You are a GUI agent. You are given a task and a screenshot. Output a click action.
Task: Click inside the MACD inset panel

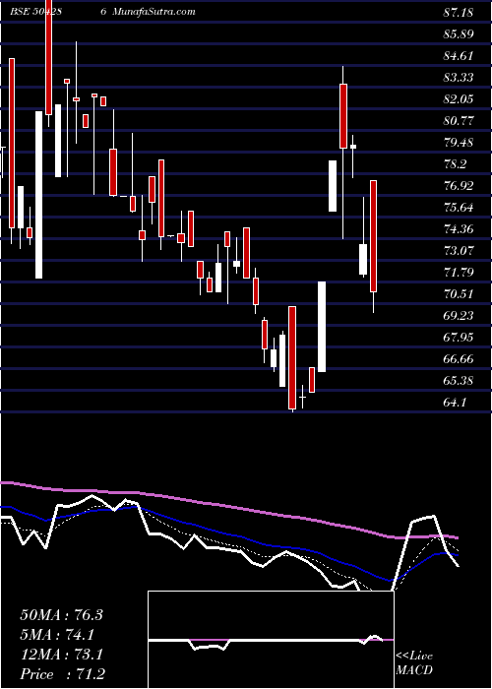pos(271,640)
